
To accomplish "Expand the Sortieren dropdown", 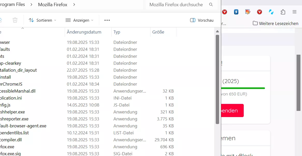I will (42, 20).
